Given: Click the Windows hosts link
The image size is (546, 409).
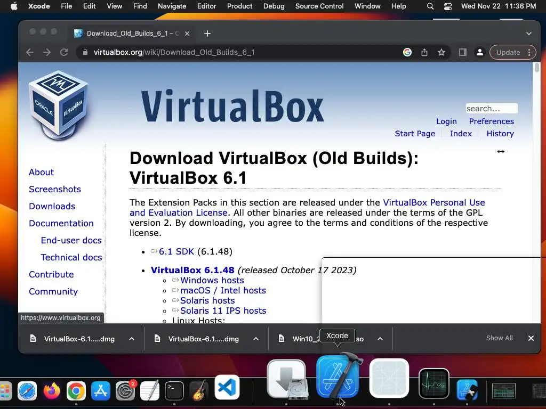Looking at the screenshot, I should pos(212,280).
